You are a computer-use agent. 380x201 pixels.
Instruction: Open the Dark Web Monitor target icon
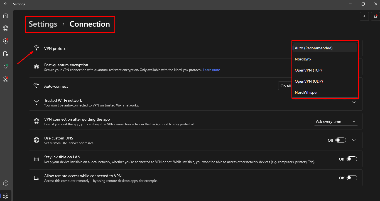[x=6, y=79]
